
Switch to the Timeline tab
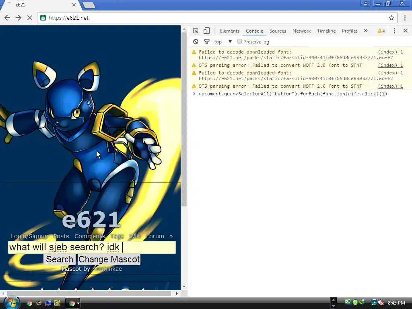(326, 31)
